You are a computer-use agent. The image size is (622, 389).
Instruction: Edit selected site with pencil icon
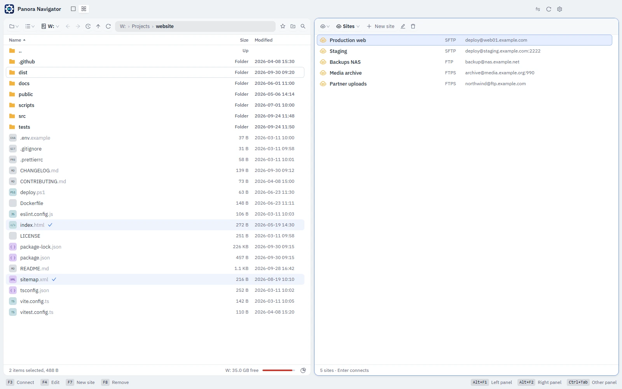click(x=403, y=26)
